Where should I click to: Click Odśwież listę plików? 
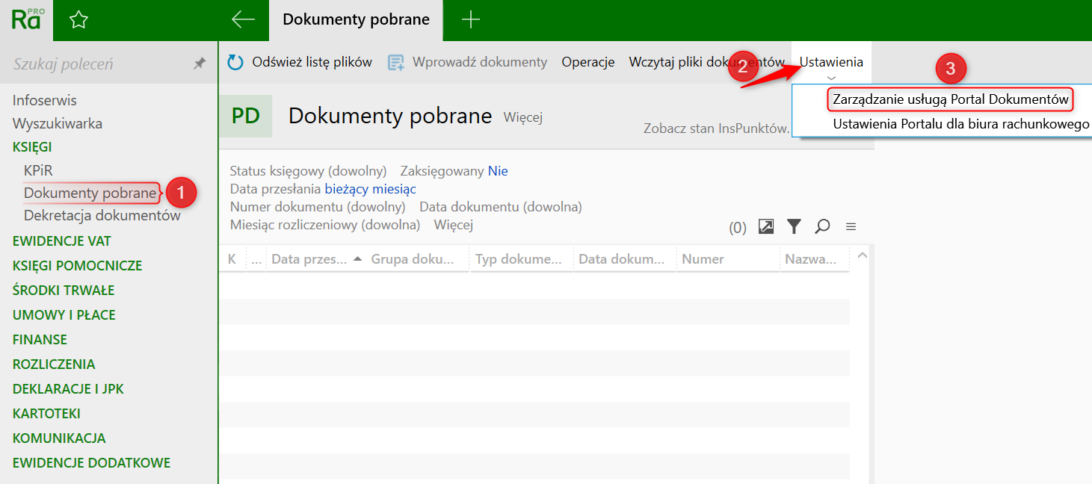point(312,62)
